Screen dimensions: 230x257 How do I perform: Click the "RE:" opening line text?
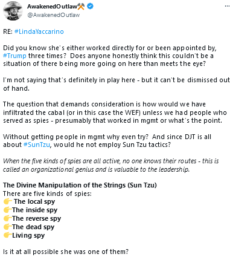click(x=8, y=31)
